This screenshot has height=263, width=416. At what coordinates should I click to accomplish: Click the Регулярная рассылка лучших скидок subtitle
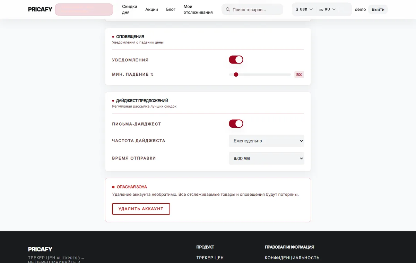click(x=144, y=106)
